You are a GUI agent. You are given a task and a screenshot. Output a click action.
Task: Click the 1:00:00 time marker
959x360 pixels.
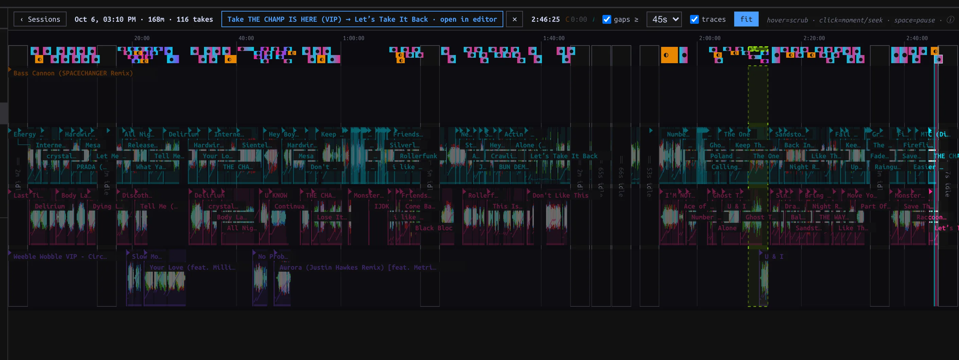pos(353,38)
